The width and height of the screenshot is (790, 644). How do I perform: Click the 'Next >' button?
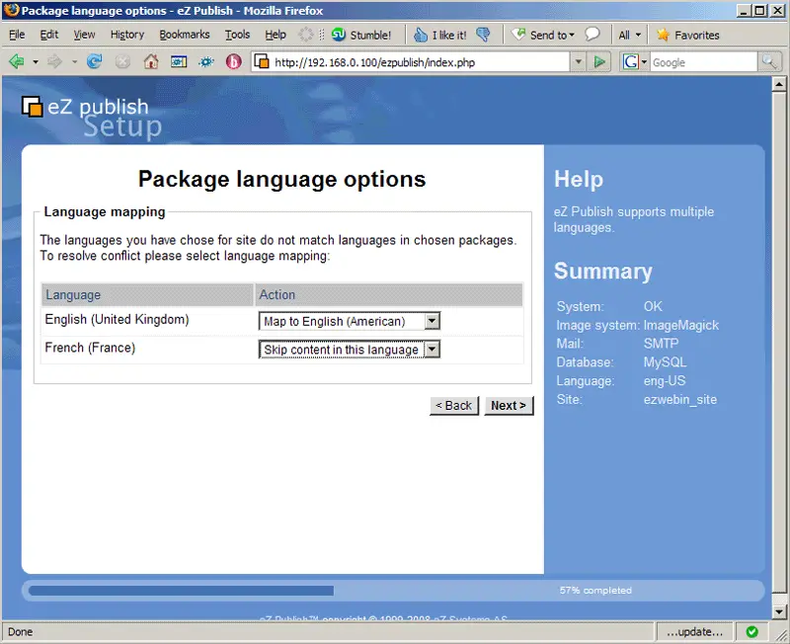pos(509,406)
